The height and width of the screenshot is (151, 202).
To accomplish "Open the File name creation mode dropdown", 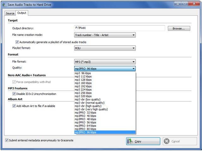I will pos(105,35).
